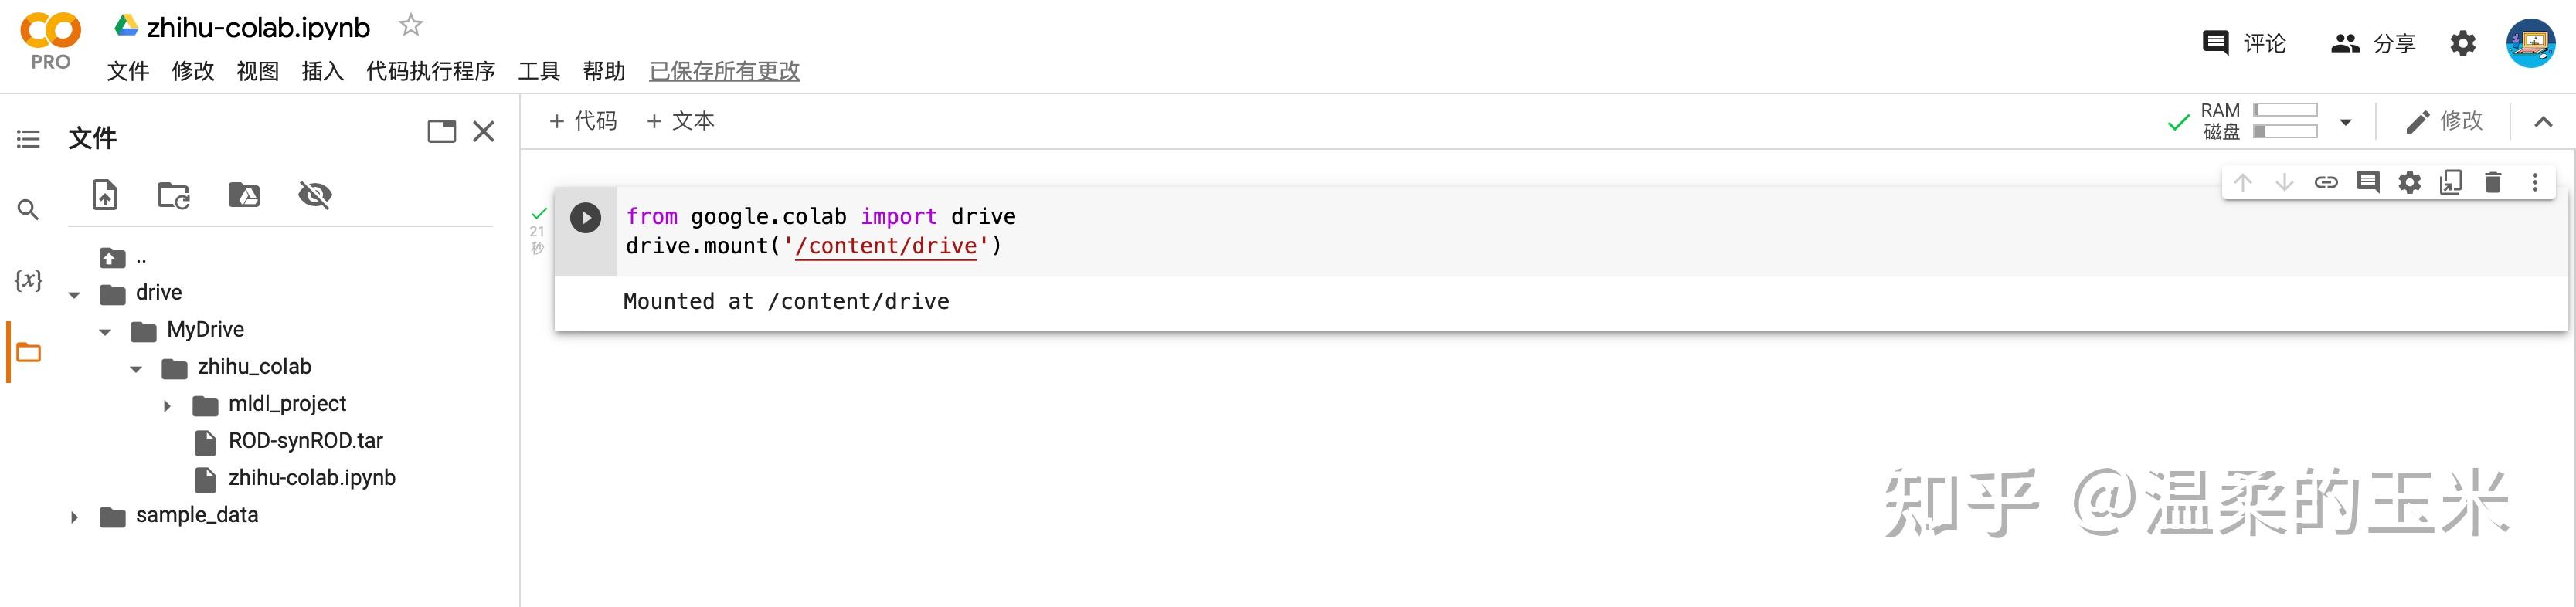The image size is (2576, 607).
Task: Open the 工具 menu
Action: (x=538, y=71)
